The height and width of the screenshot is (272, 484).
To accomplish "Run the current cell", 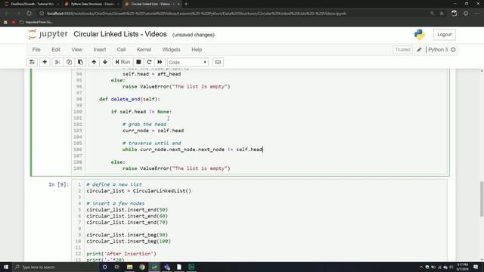I will (123, 62).
